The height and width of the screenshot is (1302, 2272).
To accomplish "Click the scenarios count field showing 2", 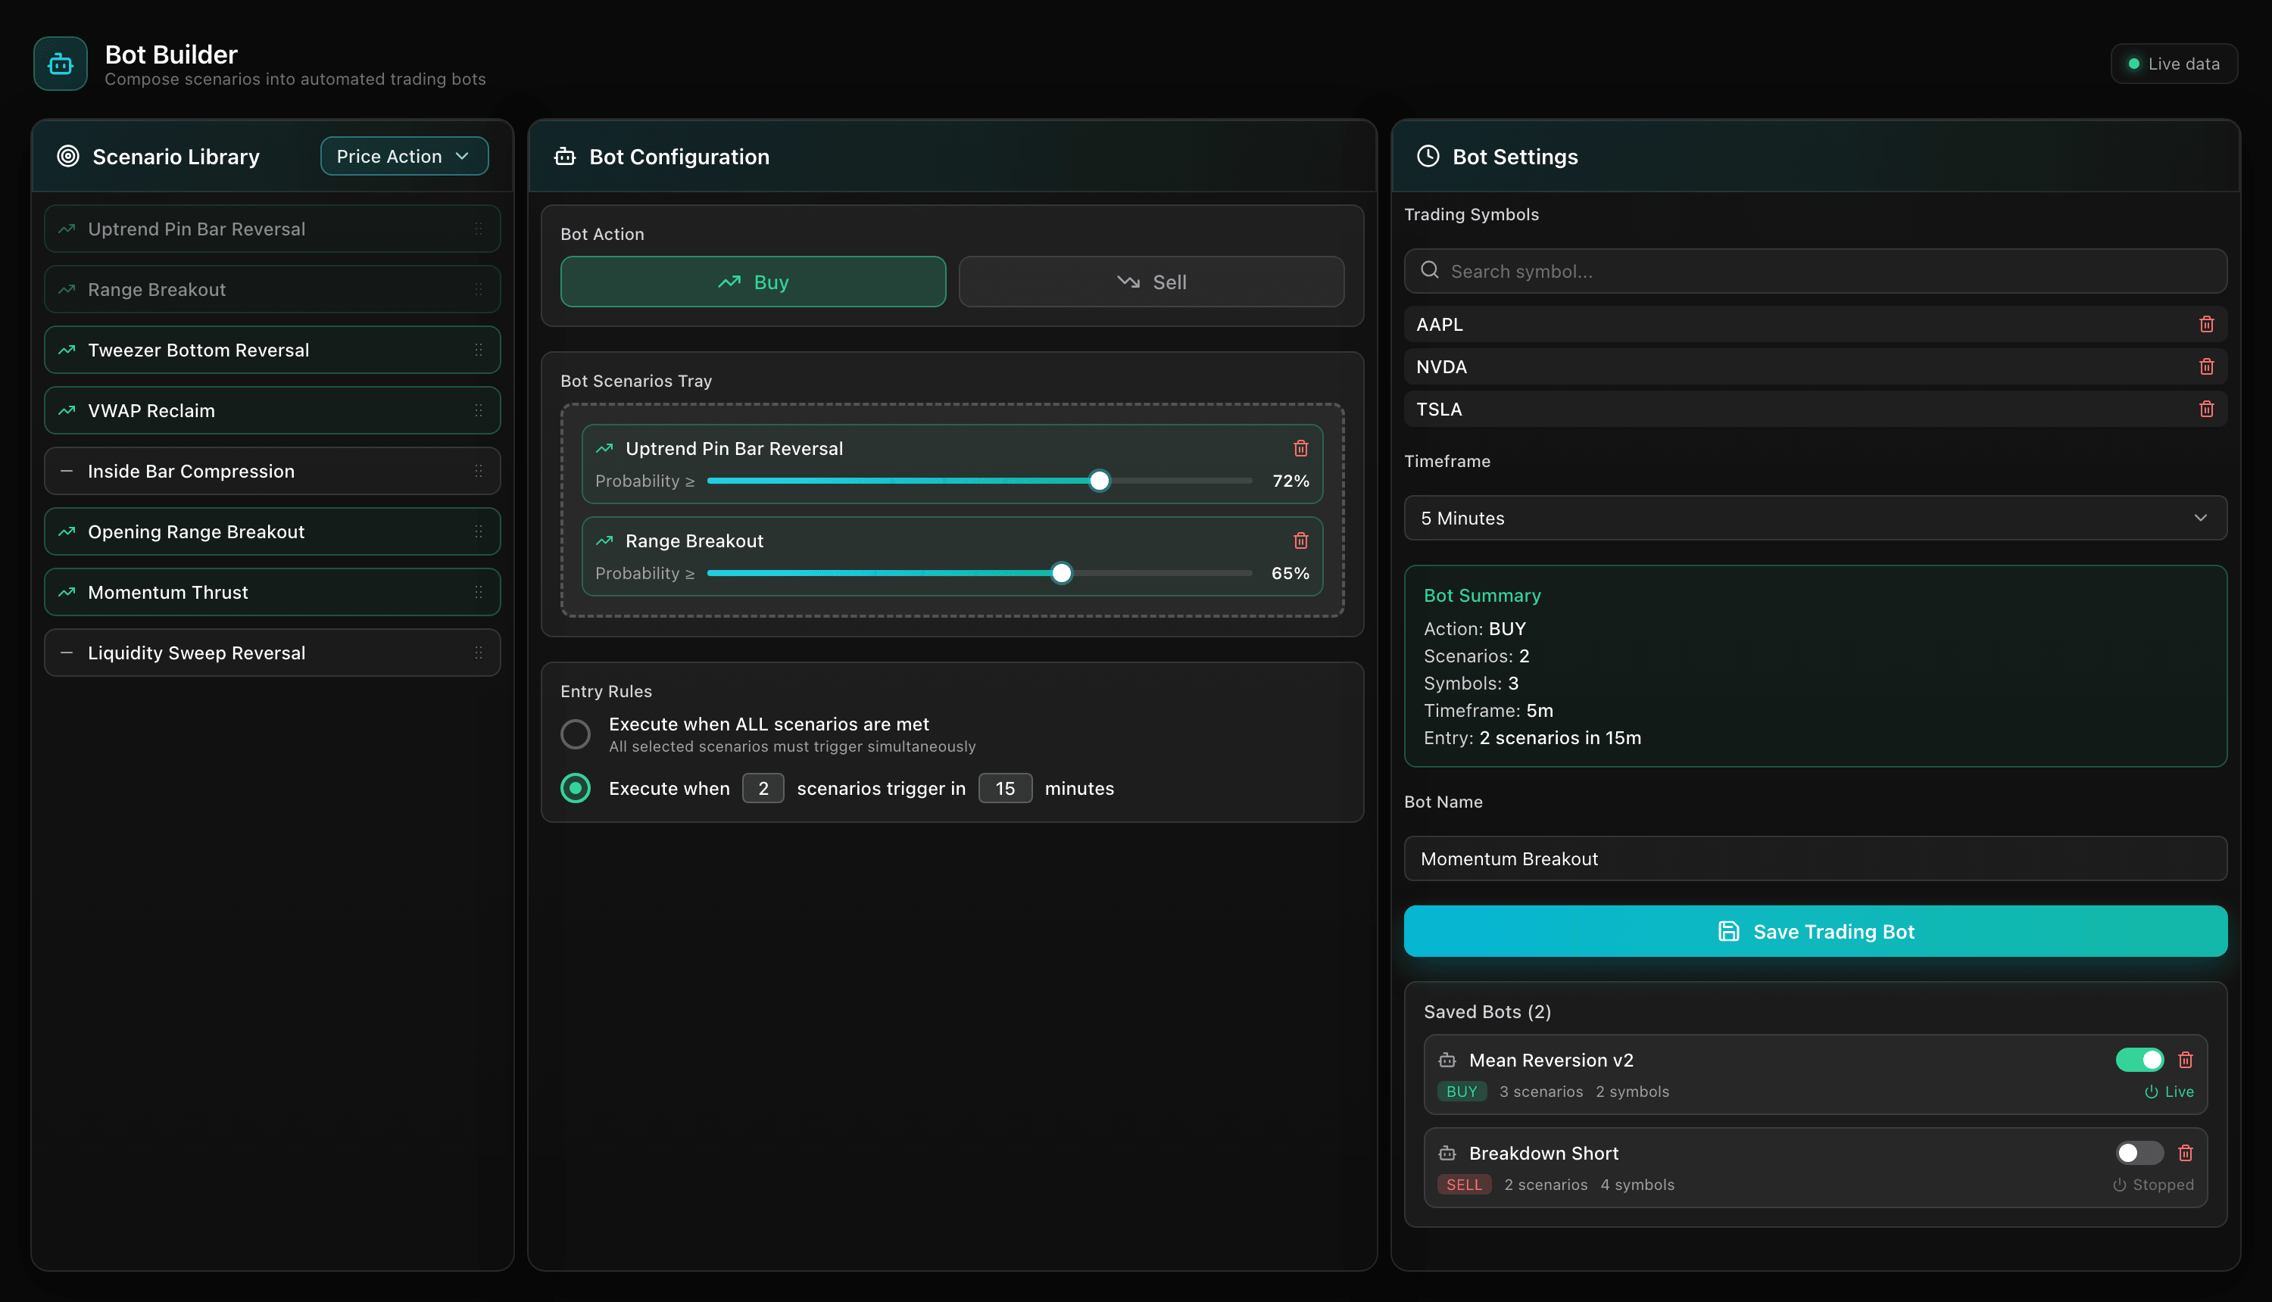I will click(x=763, y=788).
